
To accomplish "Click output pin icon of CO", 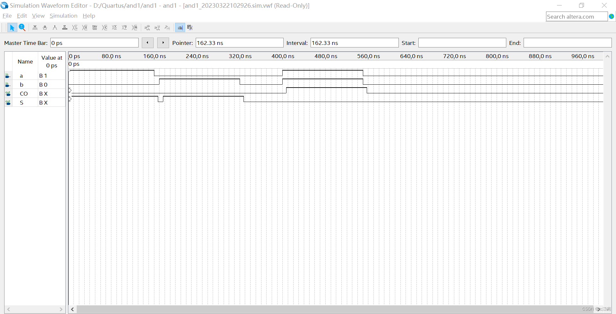I will 8,94.
